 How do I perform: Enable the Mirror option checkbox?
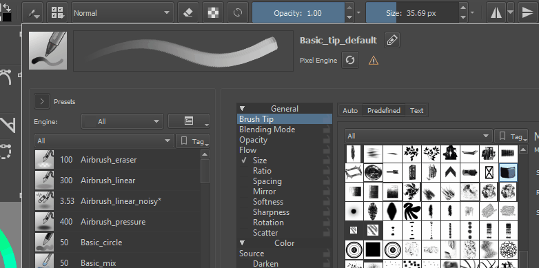244,191
